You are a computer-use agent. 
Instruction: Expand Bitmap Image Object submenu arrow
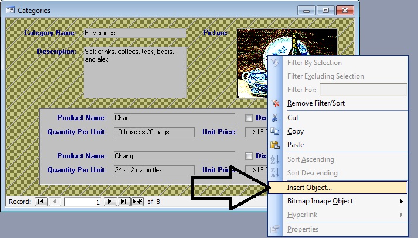(x=402, y=201)
